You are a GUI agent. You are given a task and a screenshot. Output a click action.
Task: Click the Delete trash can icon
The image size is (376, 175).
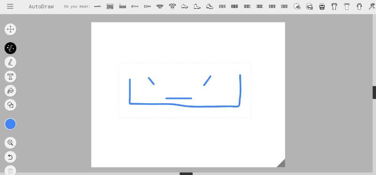(10, 170)
